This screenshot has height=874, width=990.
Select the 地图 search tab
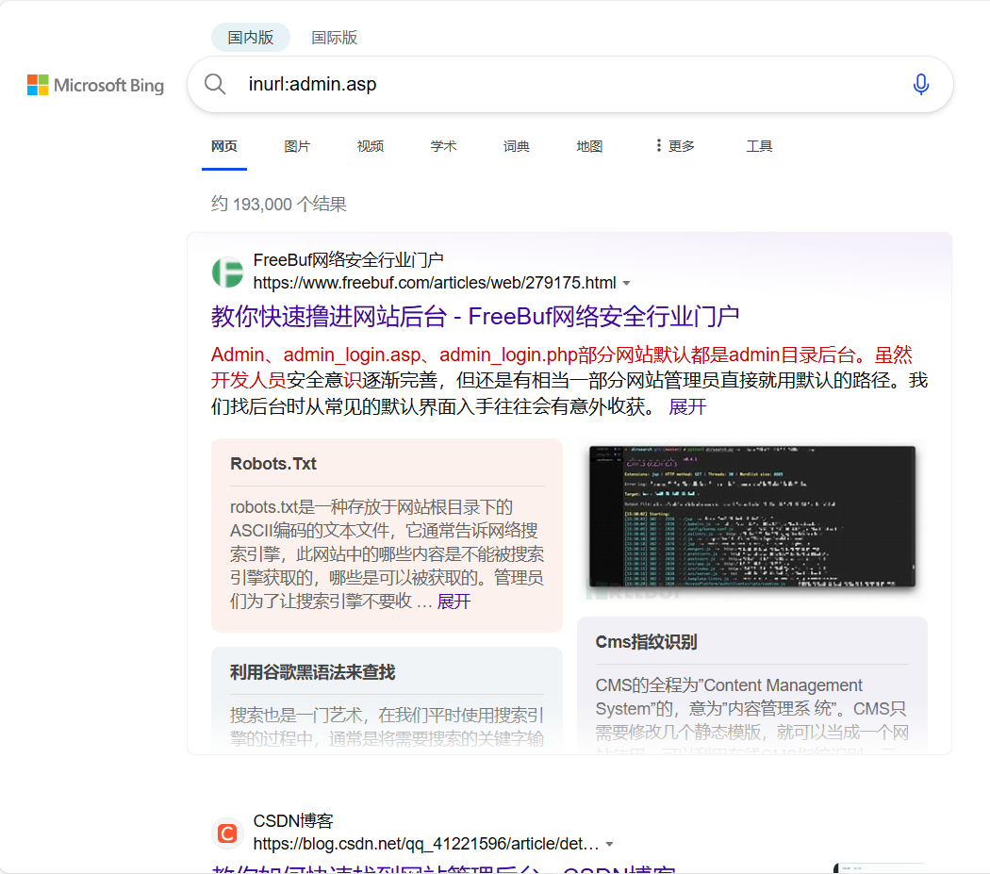click(x=589, y=146)
